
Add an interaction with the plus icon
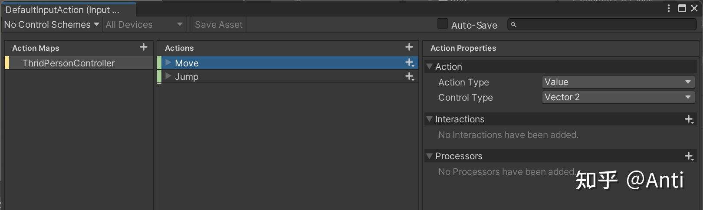(x=689, y=119)
